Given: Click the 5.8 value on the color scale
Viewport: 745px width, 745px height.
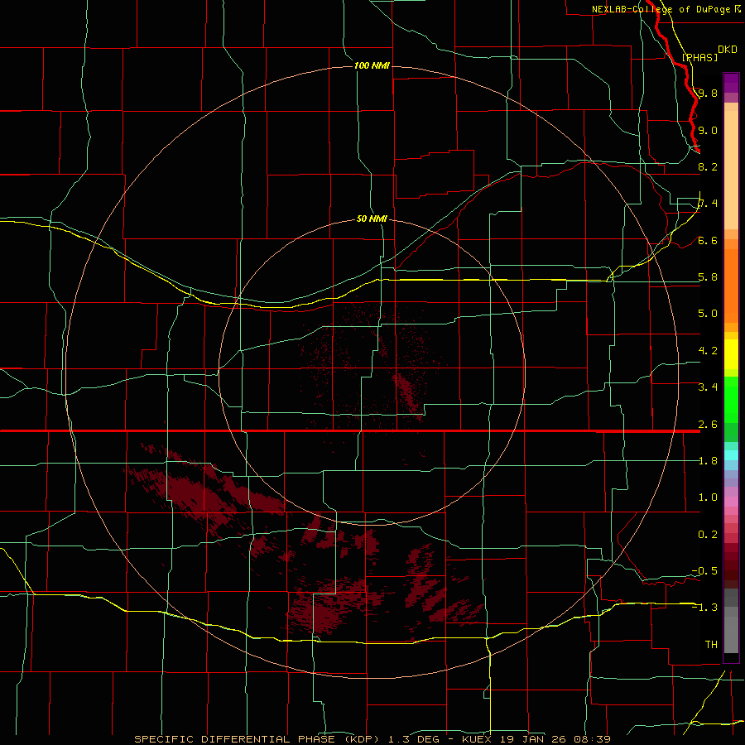Looking at the screenshot, I should [x=708, y=277].
